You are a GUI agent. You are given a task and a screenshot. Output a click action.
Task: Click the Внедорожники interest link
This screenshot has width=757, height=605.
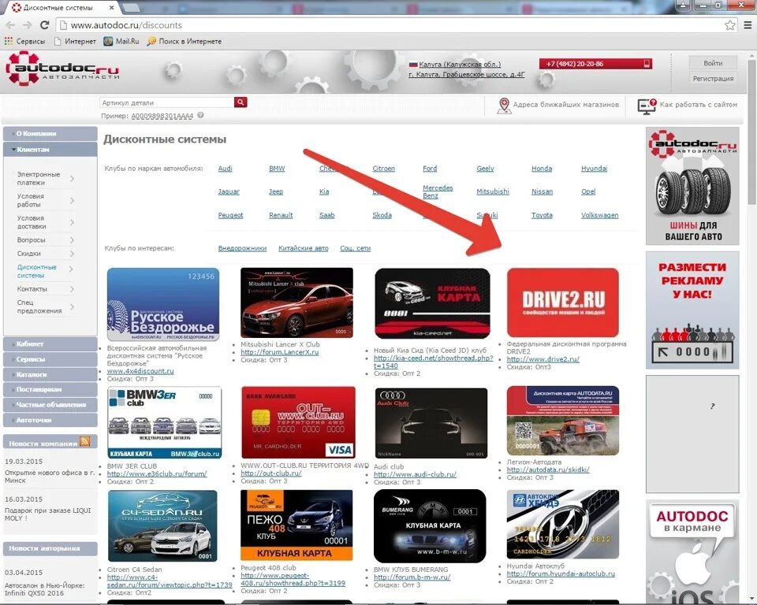point(242,248)
